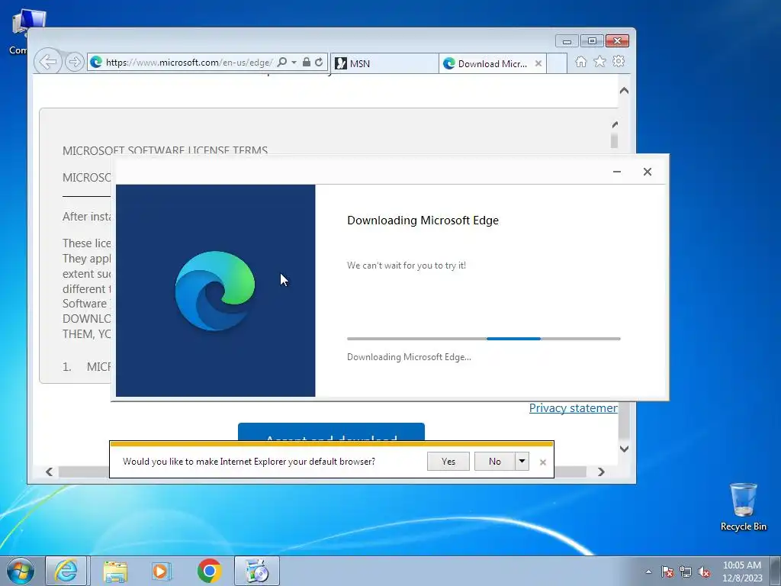Refresh the page with the reload icon

pos(319,62)
